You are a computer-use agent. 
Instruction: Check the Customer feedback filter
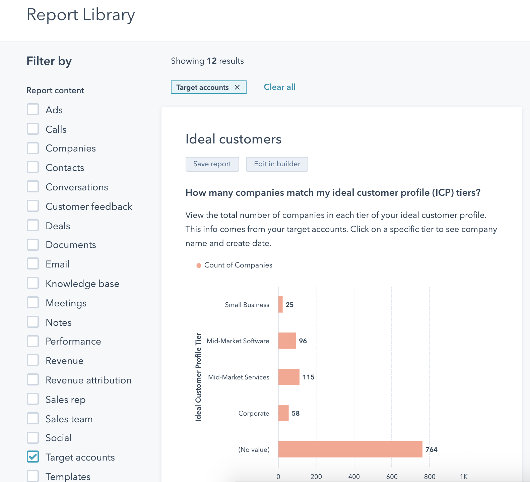[x=33, y=206]
